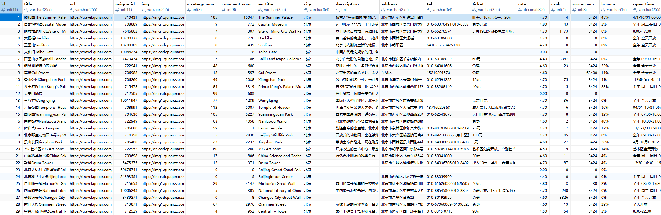This screenshot has height=215, width=661.
Task: Click the ABC type icon under url header
Action: click(72, 10)
